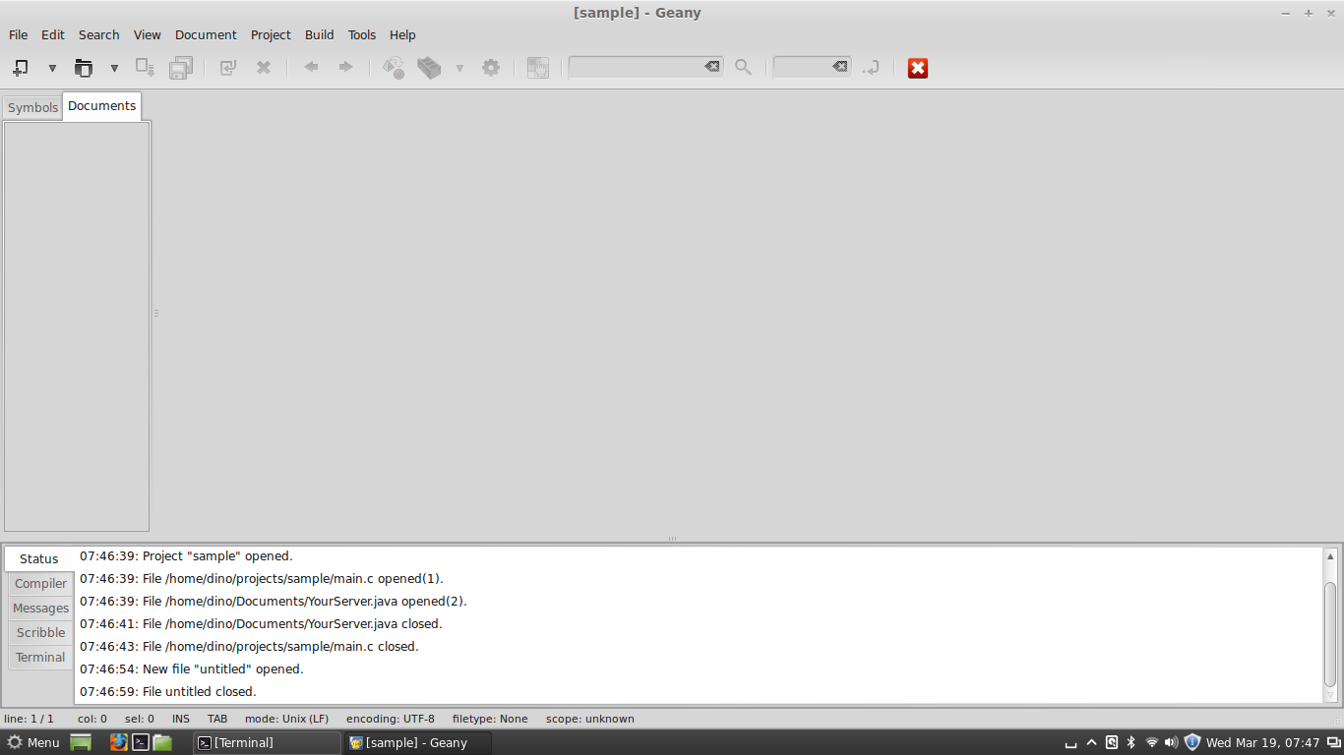Open the system Menu button in taskbar
The height and width of the screenshot is (755, 1344).
(33, 742)
